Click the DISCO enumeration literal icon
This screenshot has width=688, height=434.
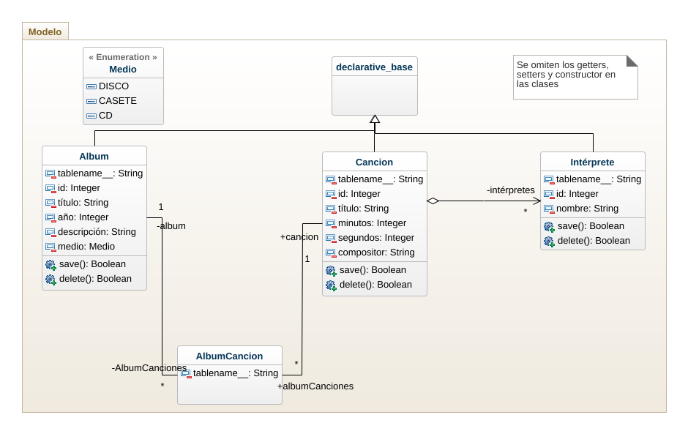point(91,86)
